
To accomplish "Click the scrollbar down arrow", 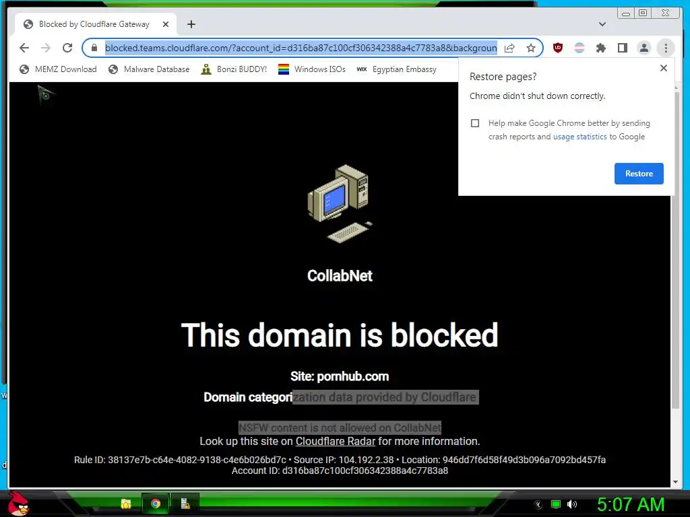I will [x=675, y=482].
